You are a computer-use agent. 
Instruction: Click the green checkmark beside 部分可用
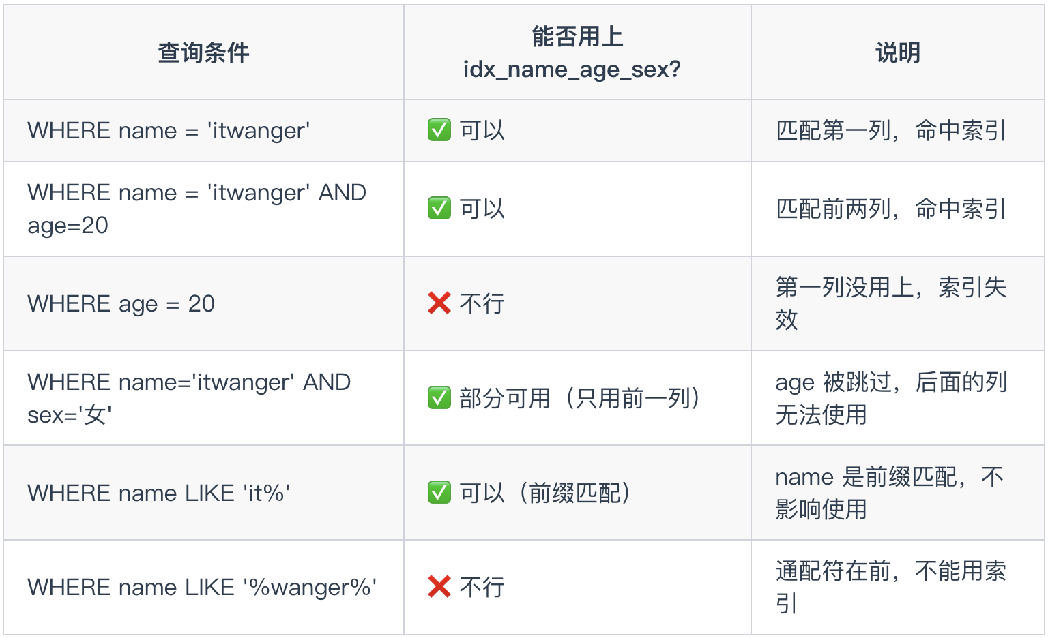pos(439,398)
